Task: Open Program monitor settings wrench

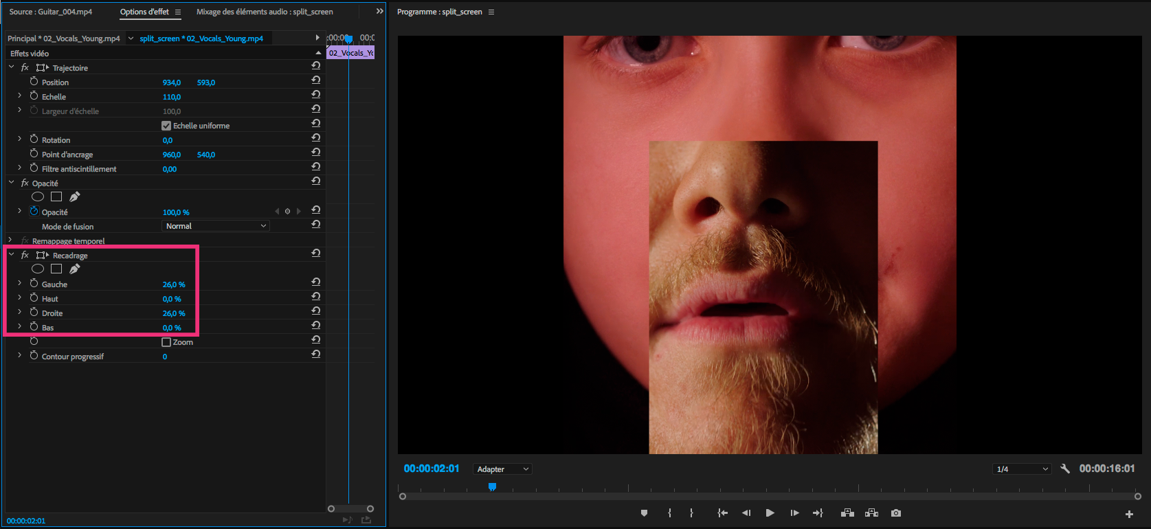Action: click(x=1065, y=469)
